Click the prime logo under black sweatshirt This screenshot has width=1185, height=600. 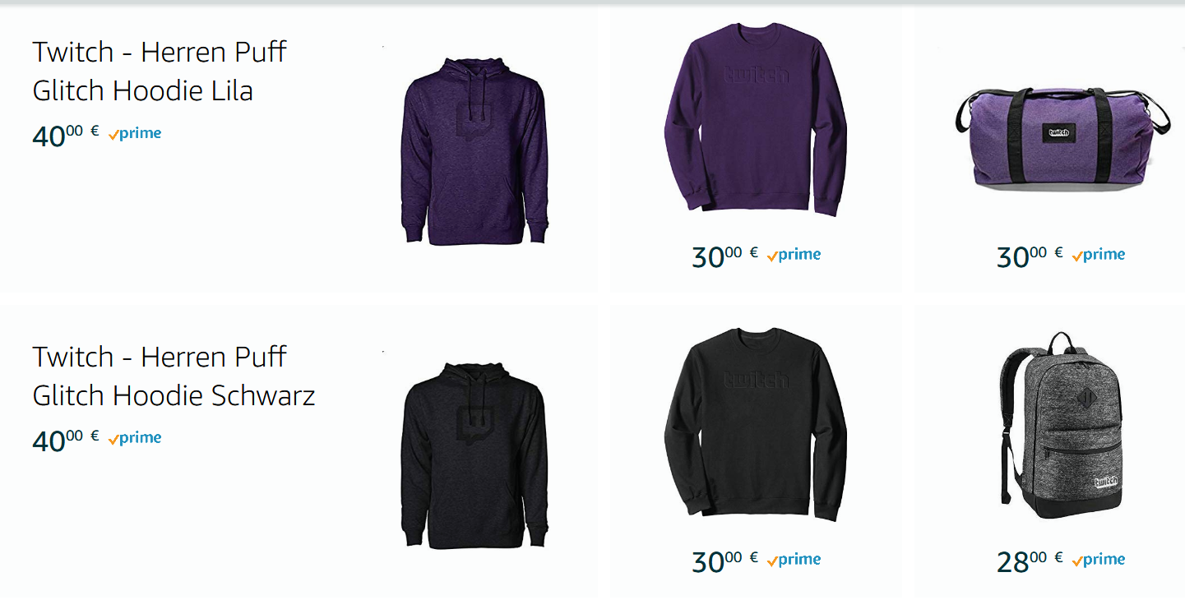coord(794,560)
